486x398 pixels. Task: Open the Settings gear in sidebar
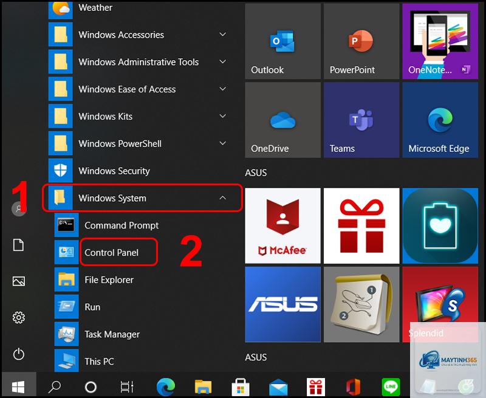click(19, 318)
